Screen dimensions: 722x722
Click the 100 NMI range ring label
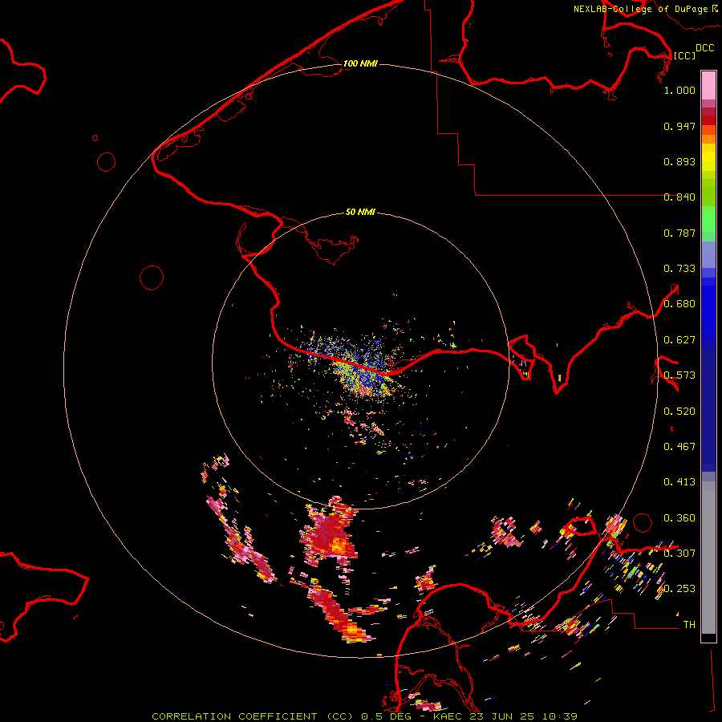tap(360, 63)
